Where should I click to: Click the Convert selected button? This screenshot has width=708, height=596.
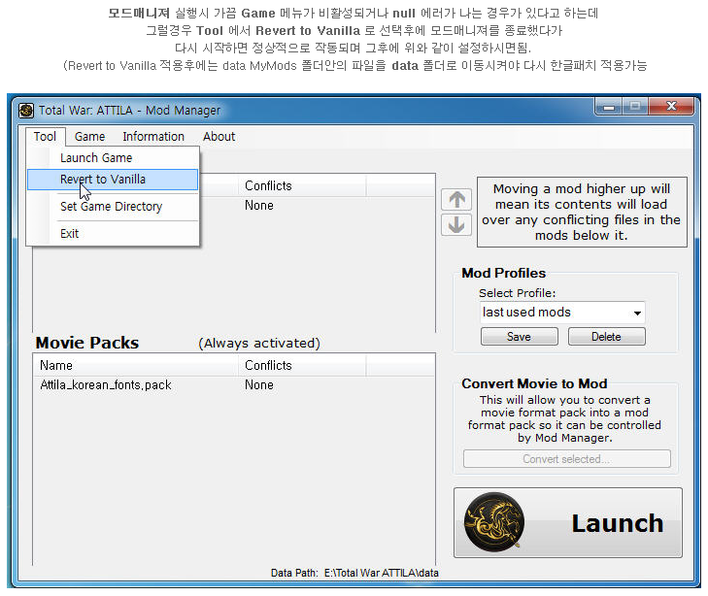pos(566,459)
